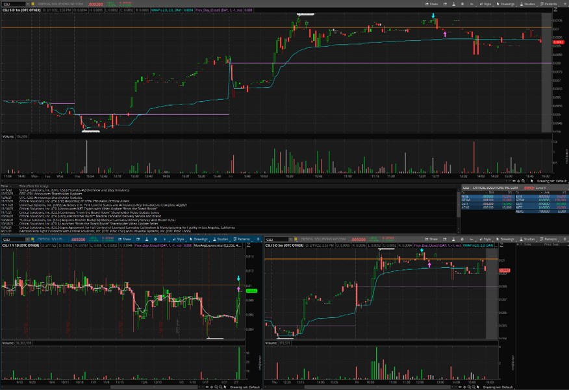569x390 pixels.
Task: Open Share in bottom-left chart toolbar
Action: [x=124, y=239]
